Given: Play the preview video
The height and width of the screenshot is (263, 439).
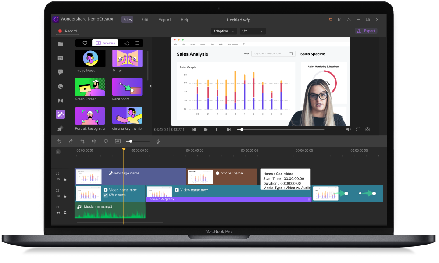Looking at the screenshot, I should (206, 130).
